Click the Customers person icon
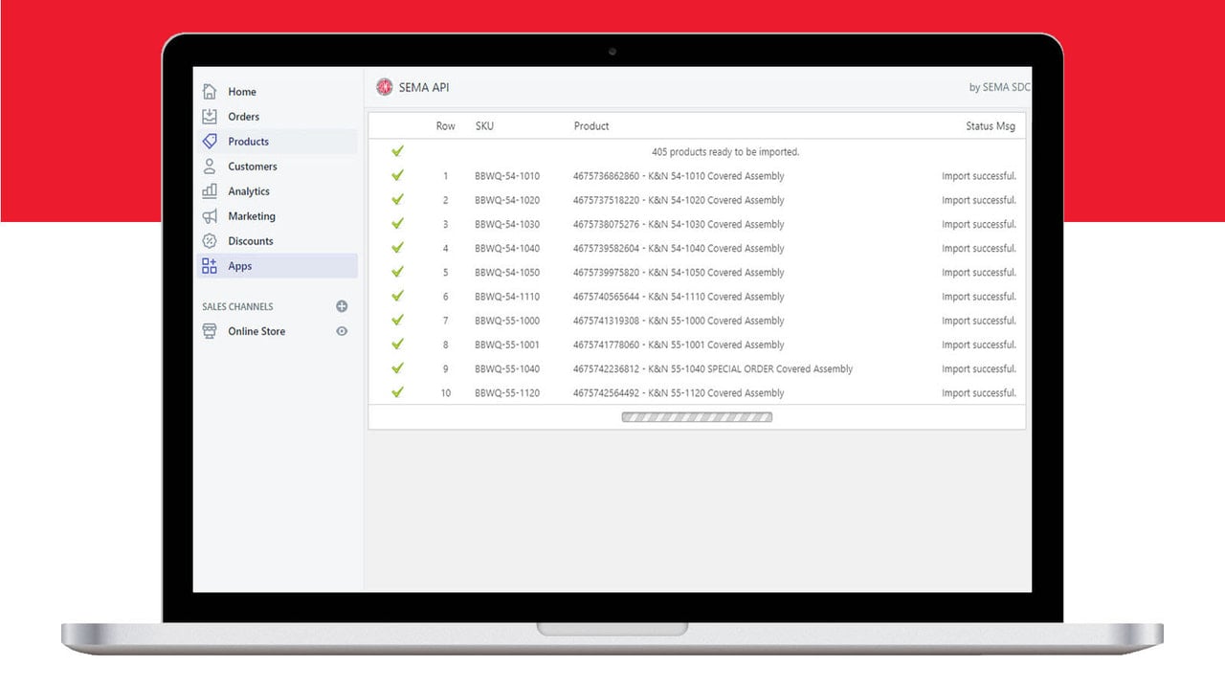 [x=210, y=167]
